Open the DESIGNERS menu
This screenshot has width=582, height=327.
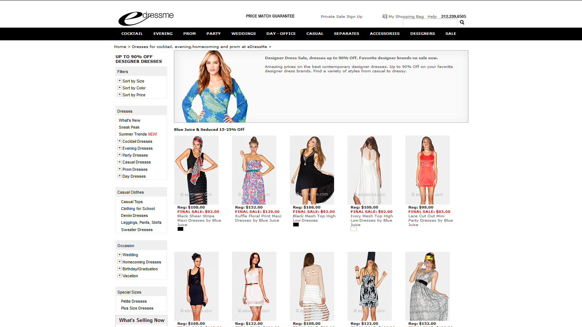point(423,34)
